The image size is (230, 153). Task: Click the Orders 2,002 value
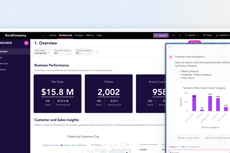coord(109,92)
